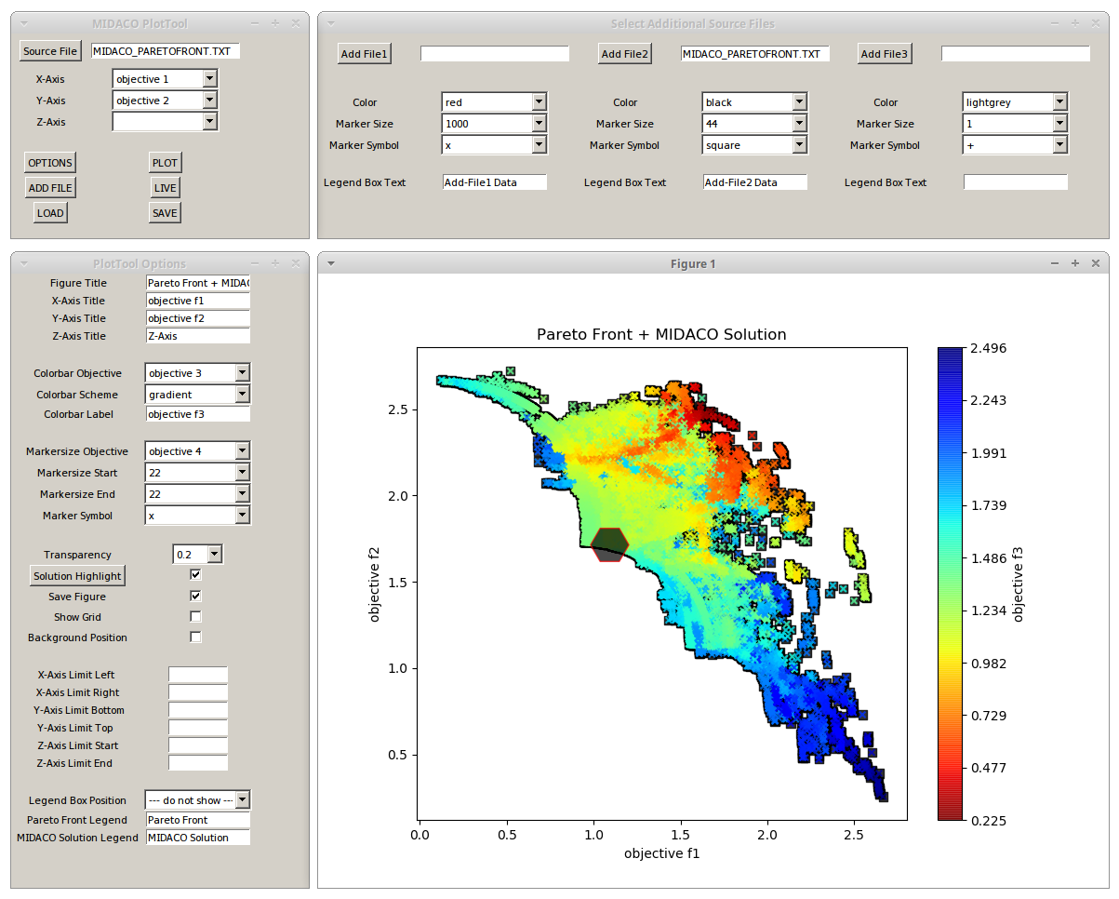The width and height of the screenshot is (1119, 899).
Task: Click the Y-Axis Title field
Action: tap(198, 318)
